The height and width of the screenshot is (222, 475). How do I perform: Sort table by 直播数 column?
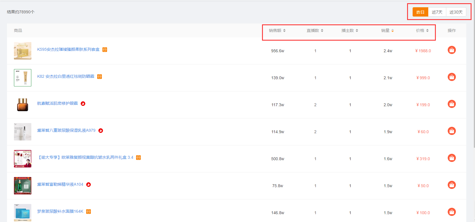coord(315,30)
